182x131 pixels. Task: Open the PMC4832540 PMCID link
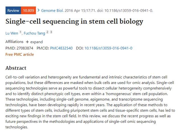pyautogui.click(x=61, y=48)
